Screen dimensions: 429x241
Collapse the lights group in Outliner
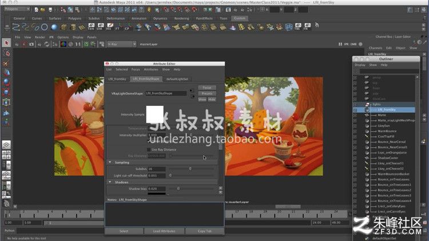(355, 104)
